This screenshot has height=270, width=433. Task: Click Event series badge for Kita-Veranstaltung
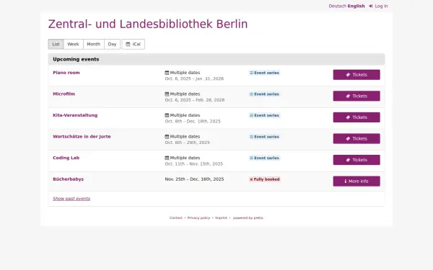264,115
